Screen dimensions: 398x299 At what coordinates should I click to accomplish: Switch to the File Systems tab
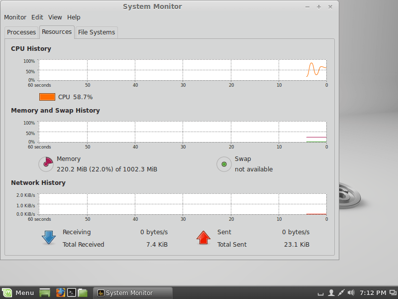(x=97, y=32)
